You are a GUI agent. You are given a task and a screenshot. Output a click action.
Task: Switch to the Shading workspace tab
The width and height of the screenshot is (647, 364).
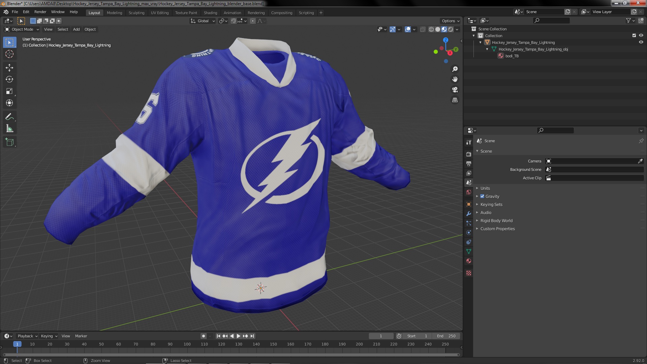click(x=210, y=13)
